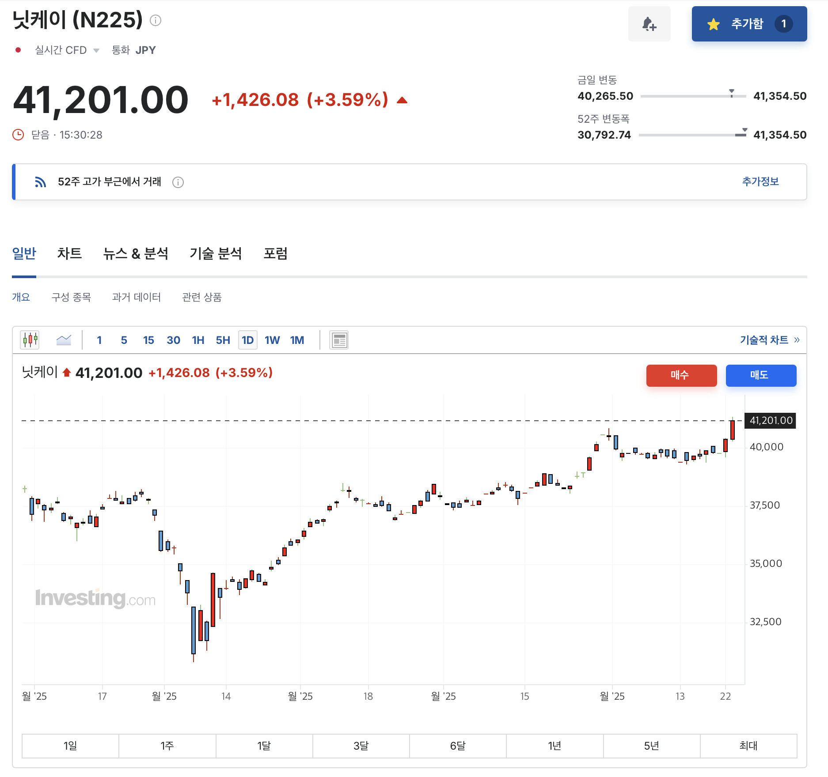
Task: Select the candlestick chart type icon
Action: (x=30, y=340)
